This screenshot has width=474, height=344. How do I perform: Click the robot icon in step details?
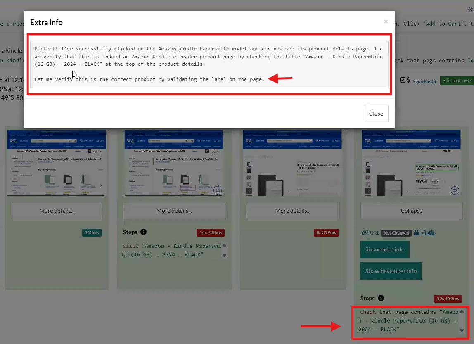point(432,233)
